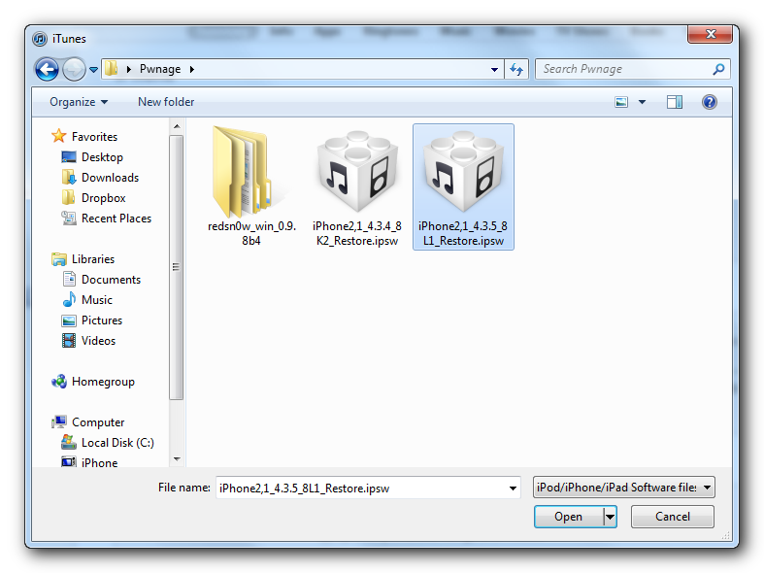This screenshot has height=573, width=764.
Task: Select iPhone2,1_4.3.4_8K2_Restore.ipsw file icon
Action: click(357, 171)
